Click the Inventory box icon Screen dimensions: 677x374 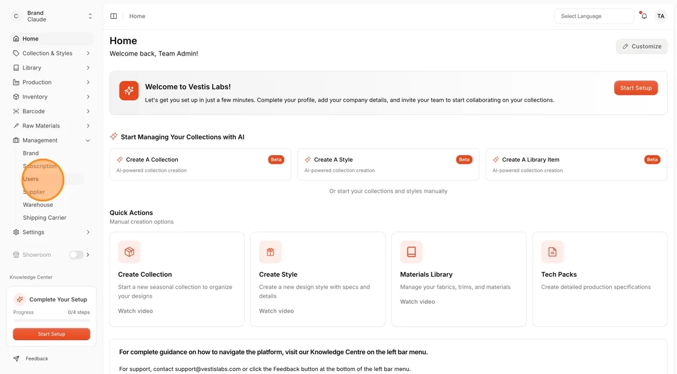(x=16, y=97)
